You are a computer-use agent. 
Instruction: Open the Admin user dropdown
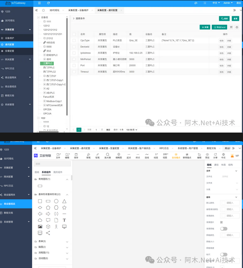pos(227,3)
